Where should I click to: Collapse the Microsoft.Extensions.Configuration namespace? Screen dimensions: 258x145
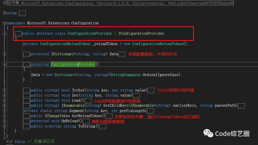(4, 23)
